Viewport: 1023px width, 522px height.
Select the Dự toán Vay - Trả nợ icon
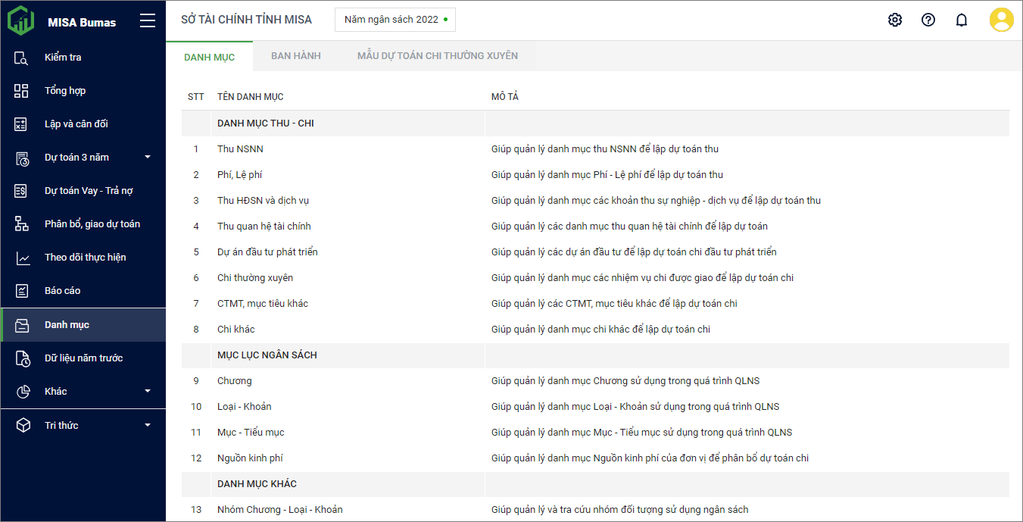(x=22, y=191)
